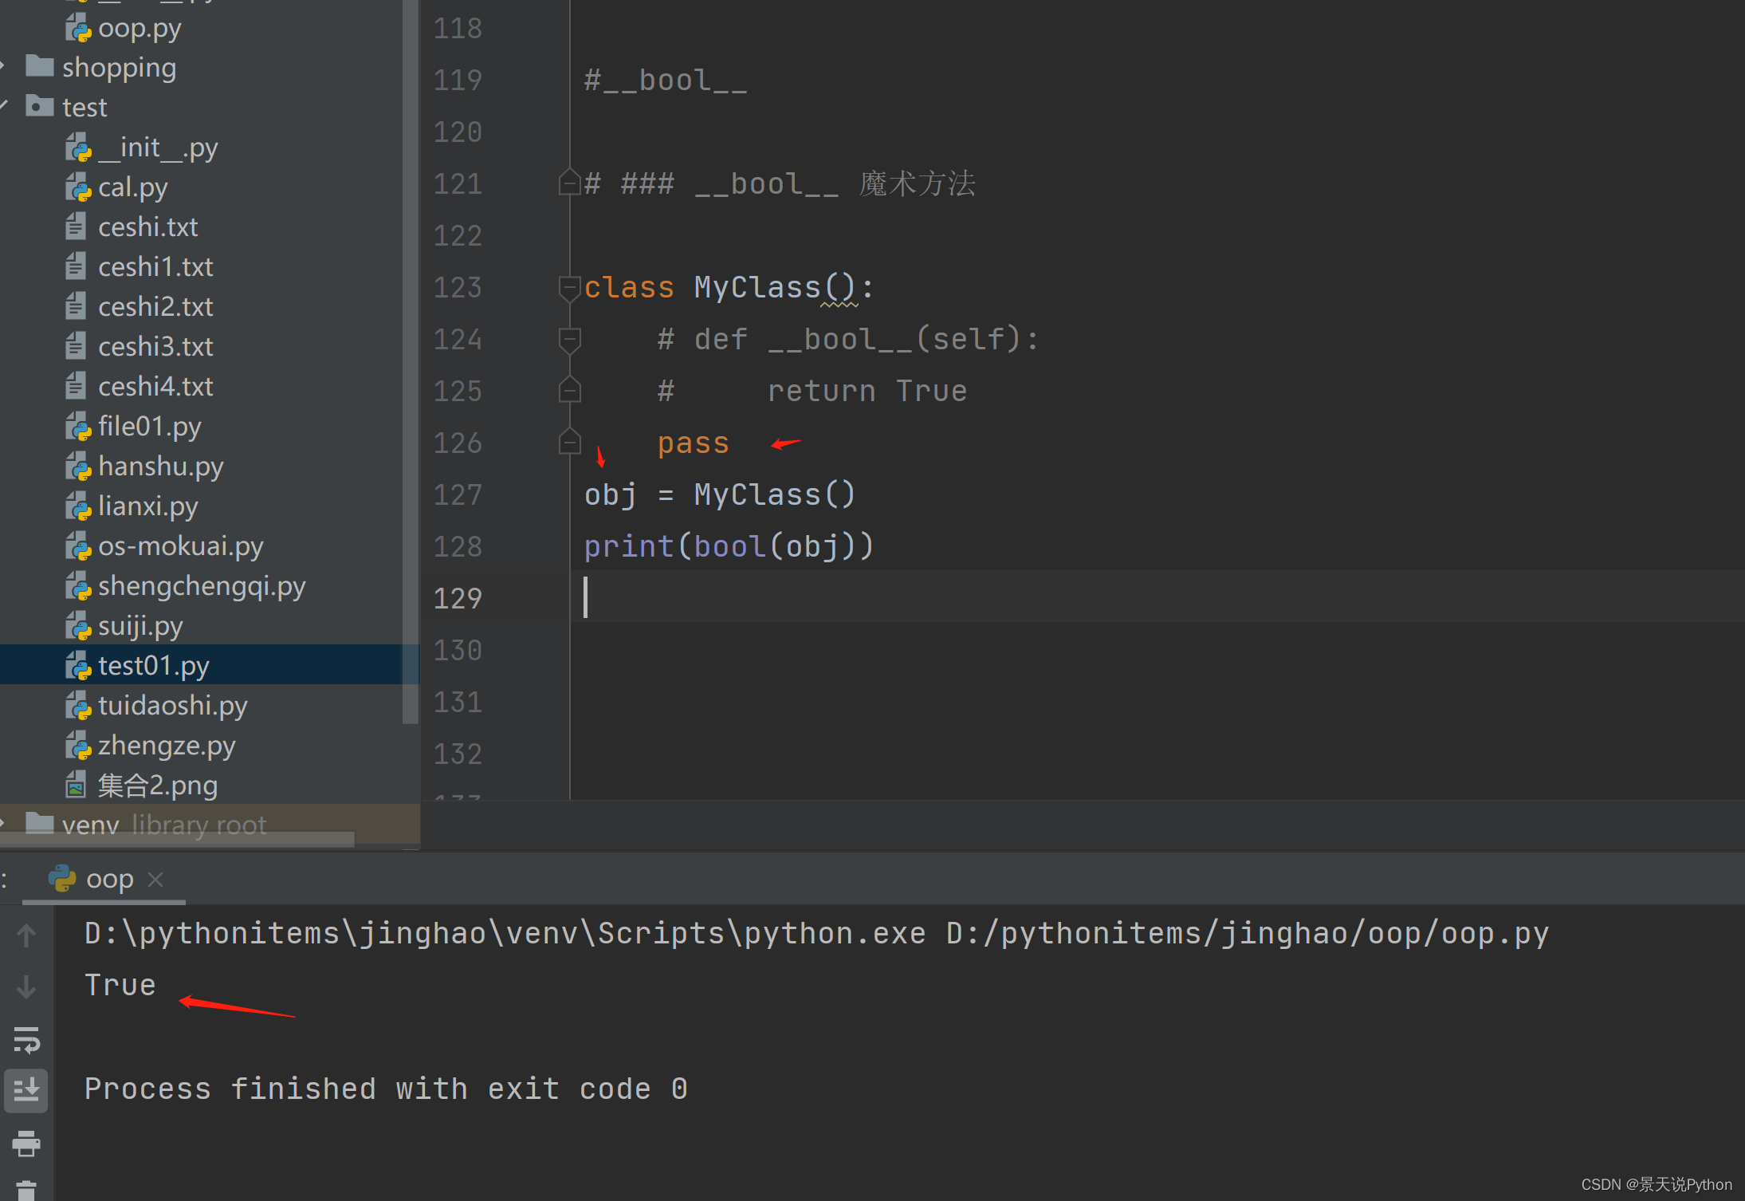Collapse comment block at line 121

click(x=569, y=183)
